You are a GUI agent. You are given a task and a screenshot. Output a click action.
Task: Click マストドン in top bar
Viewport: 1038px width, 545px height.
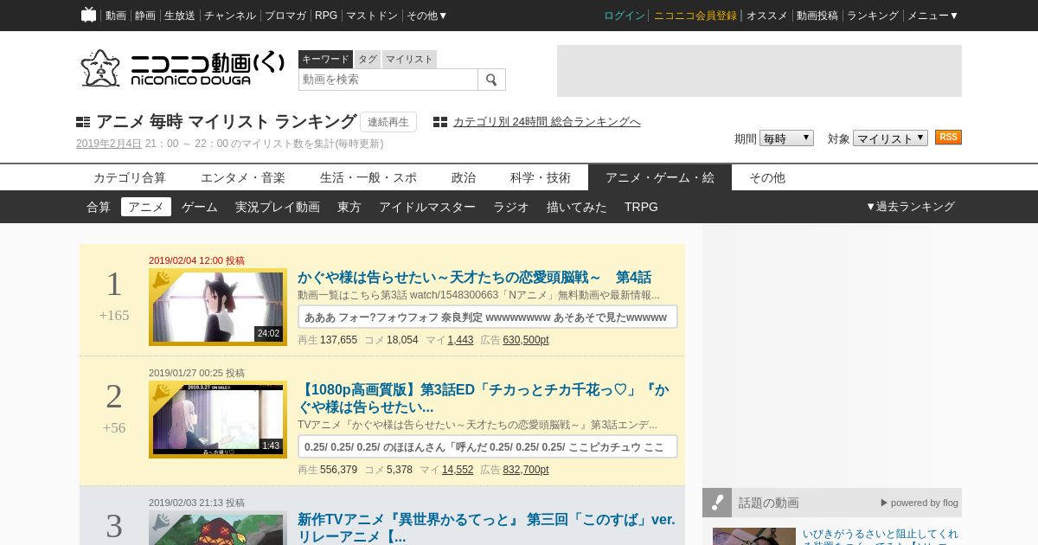pos(372,16)
